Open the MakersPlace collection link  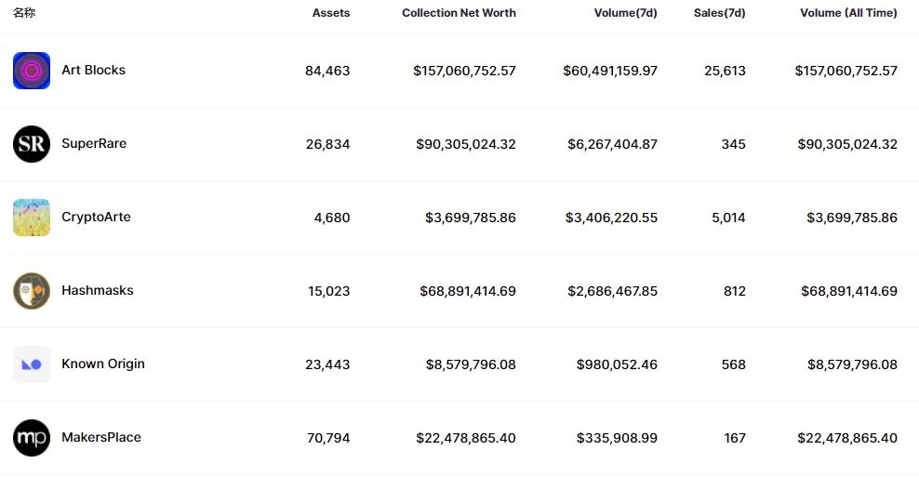(101, 437)
